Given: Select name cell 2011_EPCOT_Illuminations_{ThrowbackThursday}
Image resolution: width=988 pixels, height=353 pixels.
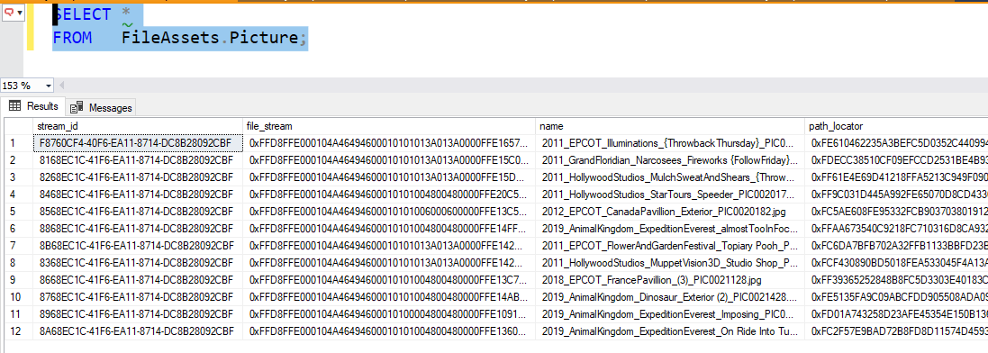Looking at the screenshot, I should pos(670,143).
